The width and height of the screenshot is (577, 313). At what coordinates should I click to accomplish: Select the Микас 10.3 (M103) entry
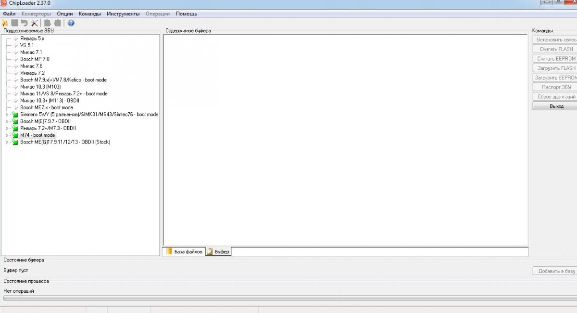coord(40,87)
